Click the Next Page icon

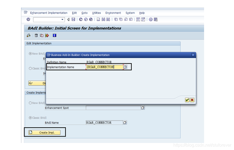pyautogui.click(x=126, y=19)
